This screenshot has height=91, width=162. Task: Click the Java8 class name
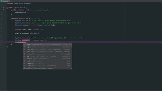click(22, 8)
